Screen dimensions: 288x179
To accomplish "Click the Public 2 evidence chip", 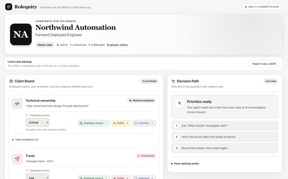I will pos(121,123).
